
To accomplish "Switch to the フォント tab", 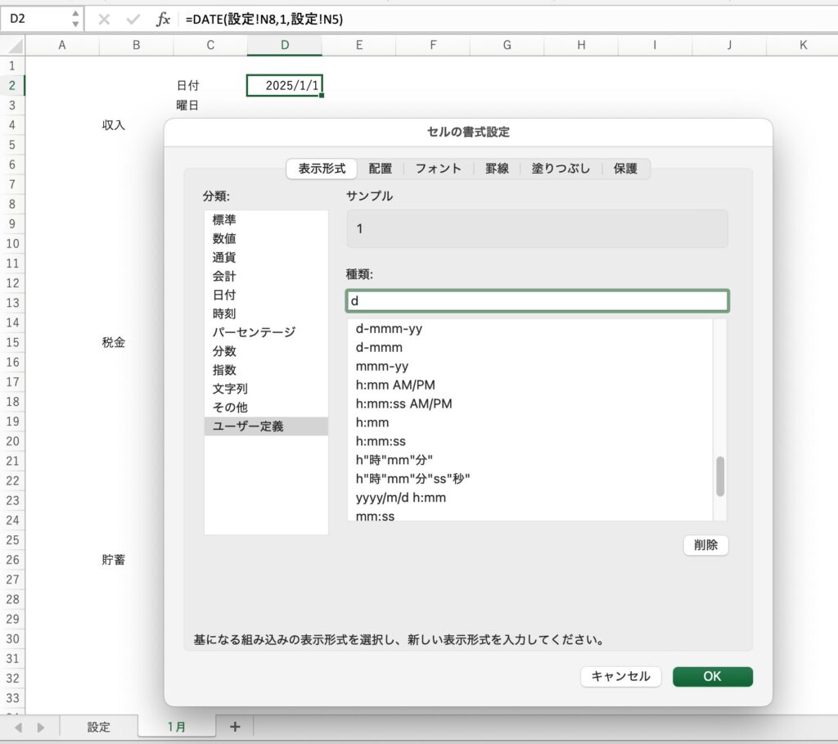I will pos(438,169).
